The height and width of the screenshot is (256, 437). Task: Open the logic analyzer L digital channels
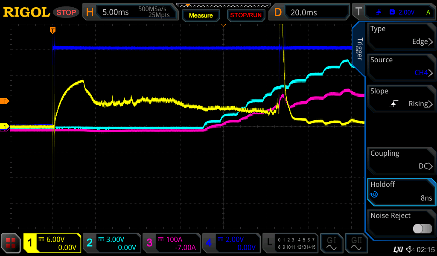290,243
